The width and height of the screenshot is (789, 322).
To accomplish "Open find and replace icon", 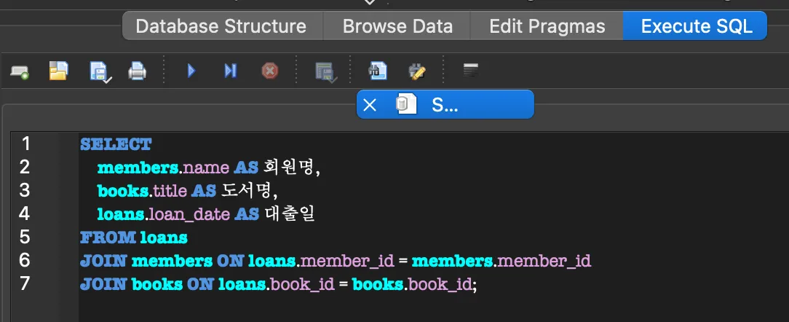I will click(x=417, y=71).
